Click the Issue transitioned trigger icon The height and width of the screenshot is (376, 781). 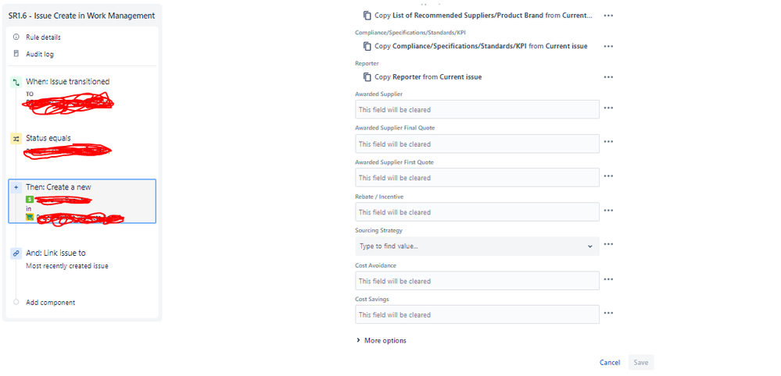tap(16, 83)
